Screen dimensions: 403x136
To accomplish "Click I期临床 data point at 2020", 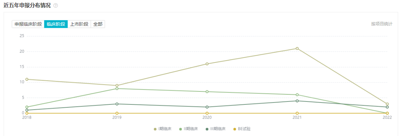I will click(x=207, y=64).
